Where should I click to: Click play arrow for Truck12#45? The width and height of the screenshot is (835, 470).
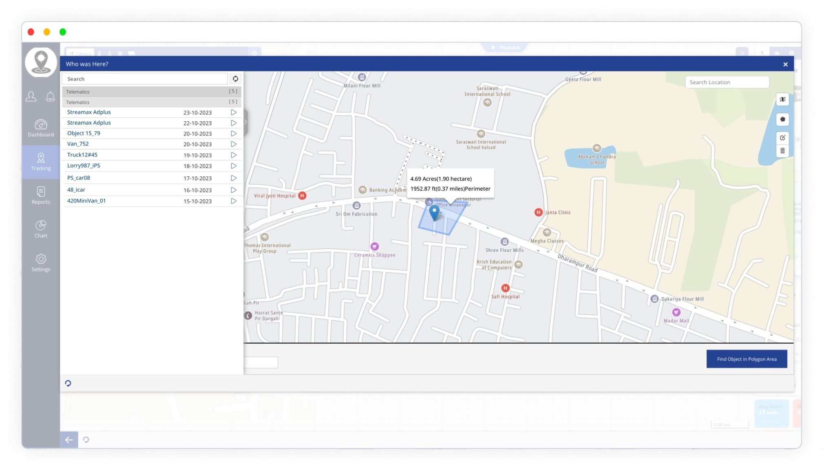(x=234, y=155)
